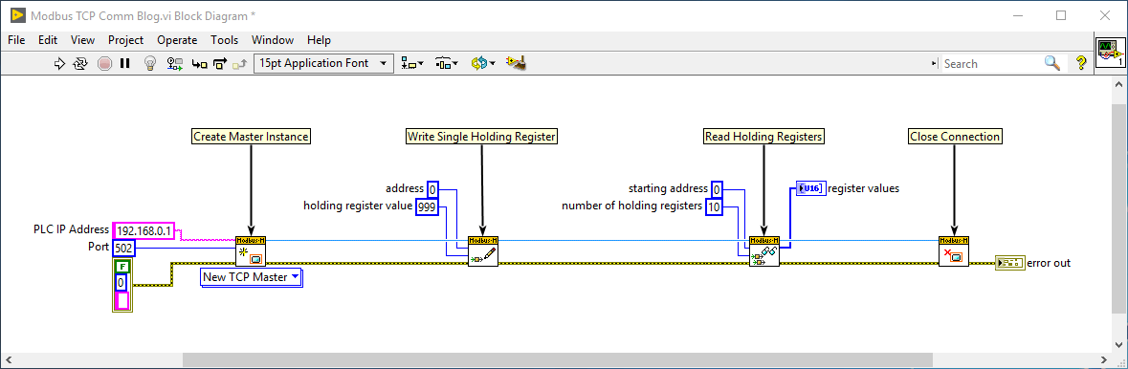Click the horizontal scrollbar thumb

pos(558,358)
